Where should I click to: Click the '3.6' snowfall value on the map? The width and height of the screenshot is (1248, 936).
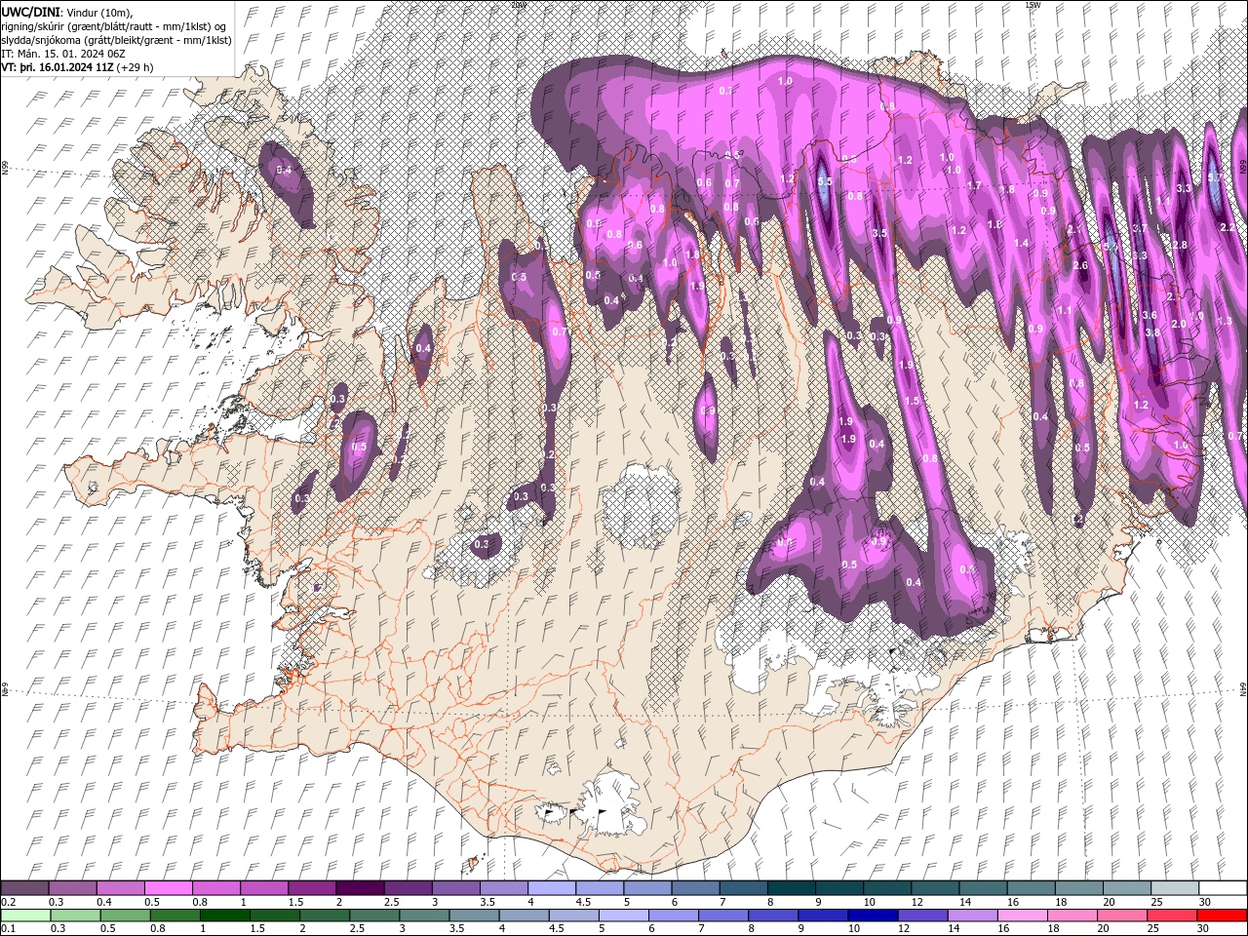[1150, 315]
